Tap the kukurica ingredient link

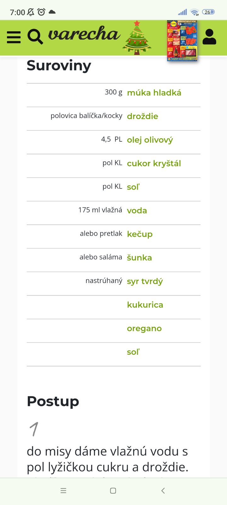coord(145,305)
